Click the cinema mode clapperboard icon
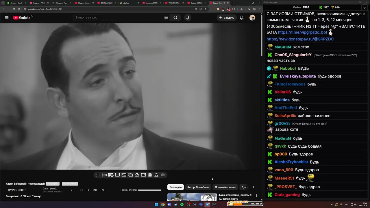Viewport: 370px width, 208px height. (x=117, y=175)
